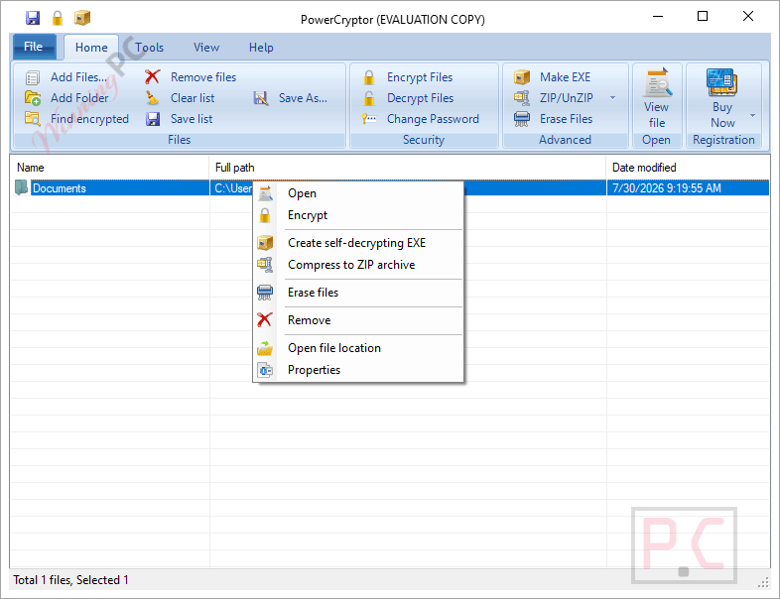Select Open file location menu entry
The height and width of the screenshot is (599, 780).
358,348
